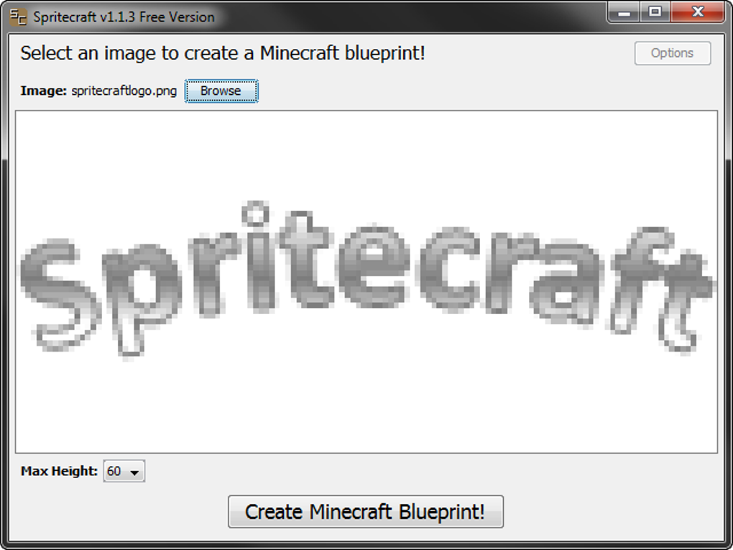Open the disabled Options button
Viewport: 733px width, 550px height.
click(672, 53)
